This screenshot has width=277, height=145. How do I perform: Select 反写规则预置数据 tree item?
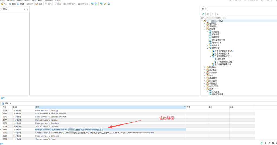tap(222, 54)
